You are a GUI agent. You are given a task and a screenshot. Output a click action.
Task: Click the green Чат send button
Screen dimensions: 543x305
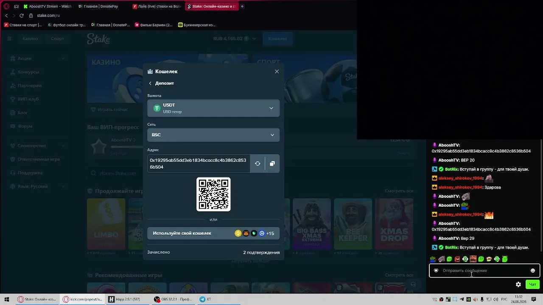pos(532,285)
